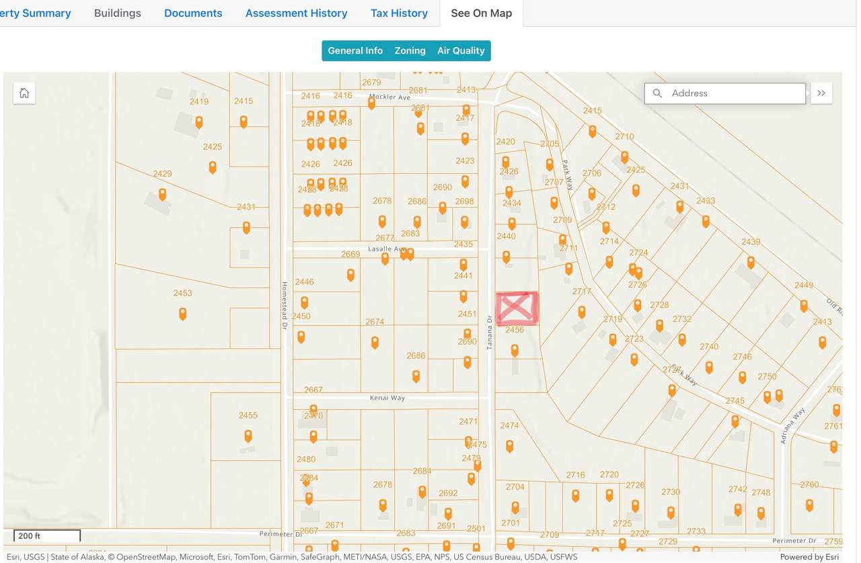Open the Property Summary tab
Image resolution: width=861 pixels, height=563 pixels.
coord(35,13)
